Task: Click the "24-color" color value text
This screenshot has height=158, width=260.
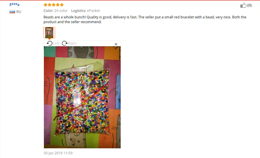Action: coord(61,11)
